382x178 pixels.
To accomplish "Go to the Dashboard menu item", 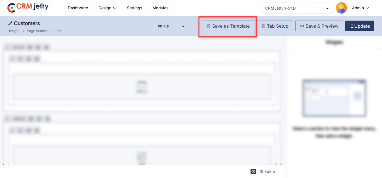I will pos(78,8).
